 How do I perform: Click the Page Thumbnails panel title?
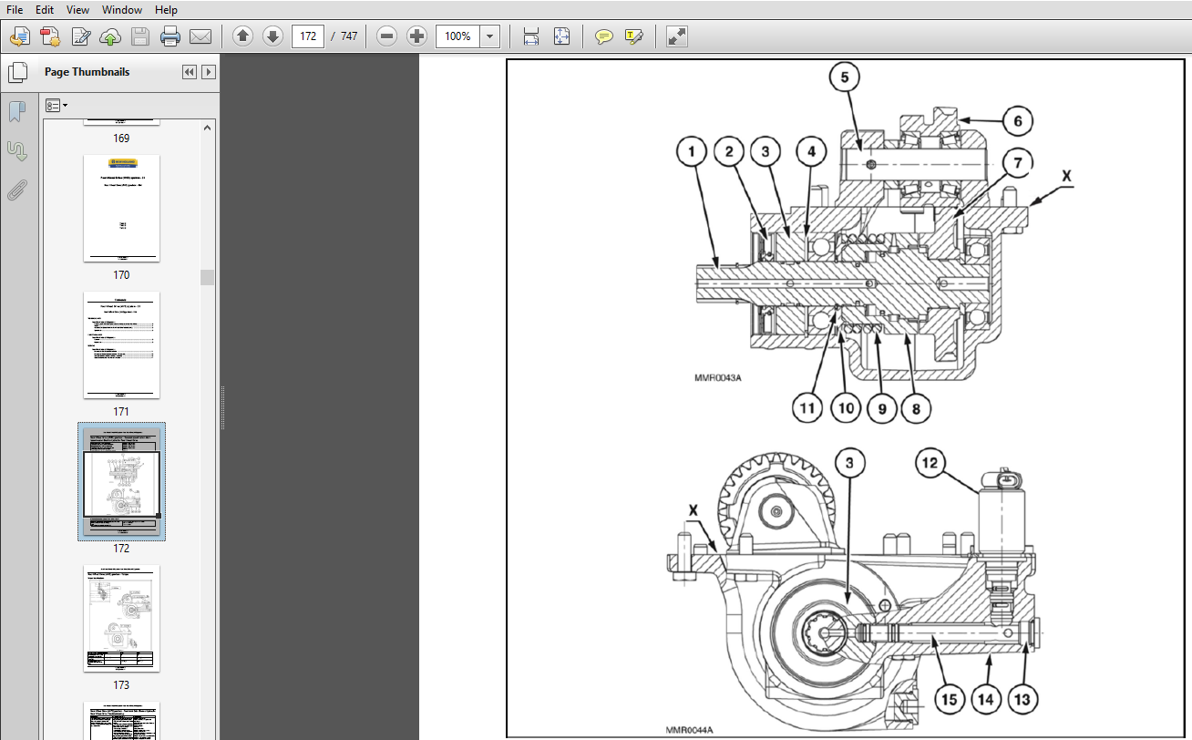point(87,72)
